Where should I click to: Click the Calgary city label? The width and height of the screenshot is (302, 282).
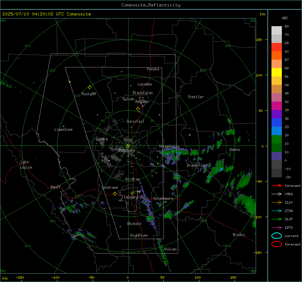(x=131, y=197)
